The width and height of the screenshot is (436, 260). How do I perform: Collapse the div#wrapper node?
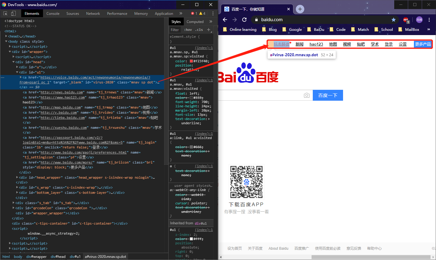[10, 52]
